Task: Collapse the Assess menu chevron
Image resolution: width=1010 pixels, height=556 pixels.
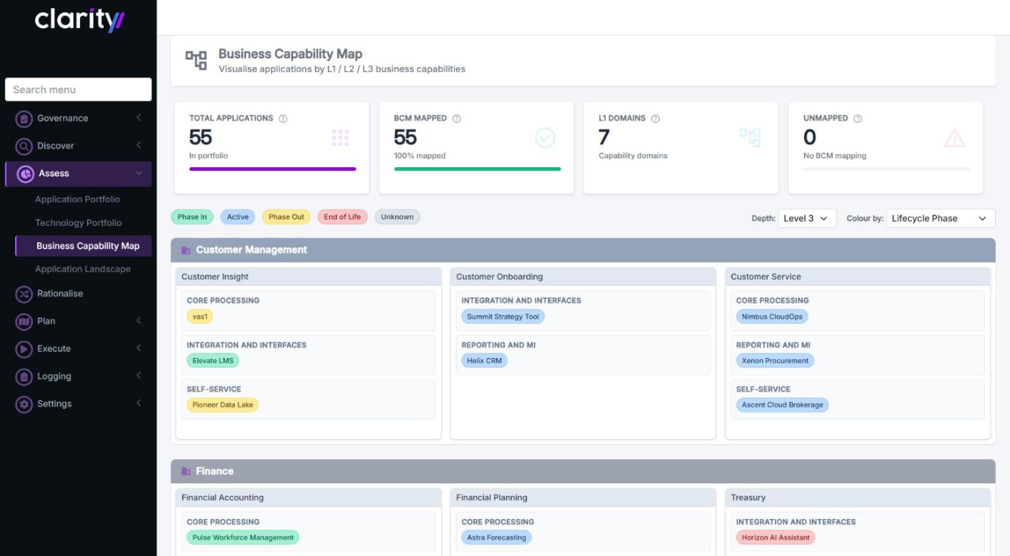Action: point(138,173)
